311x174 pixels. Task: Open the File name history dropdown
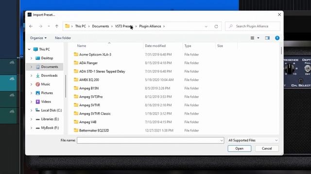point(222,140)
